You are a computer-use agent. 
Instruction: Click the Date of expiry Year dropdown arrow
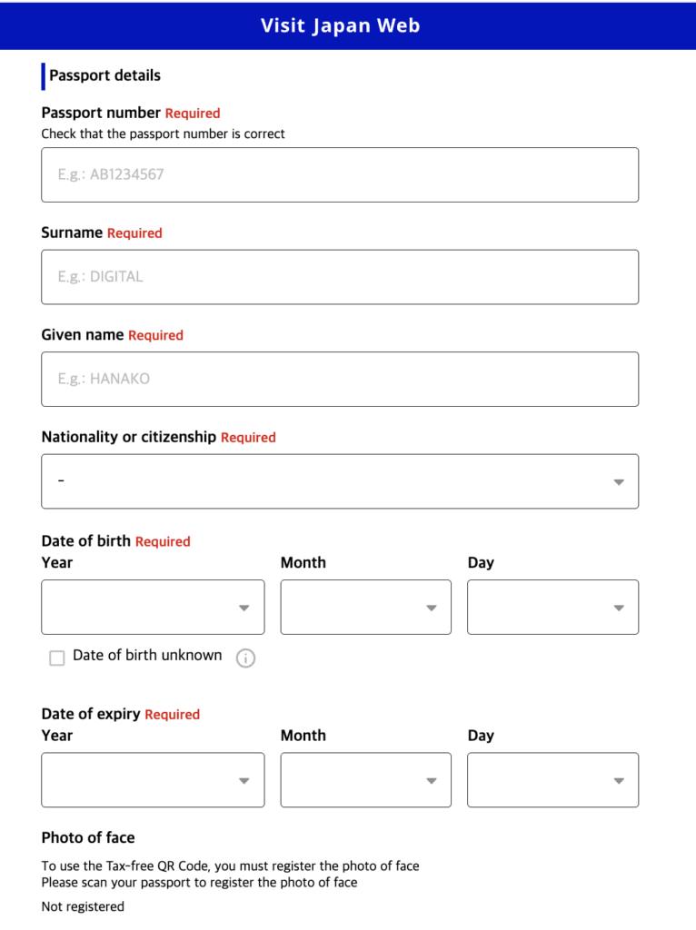pyautogui.click(x=244, y=779)
